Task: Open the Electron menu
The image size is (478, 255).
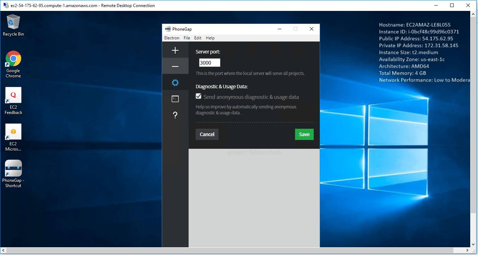Action: [172, 38]
